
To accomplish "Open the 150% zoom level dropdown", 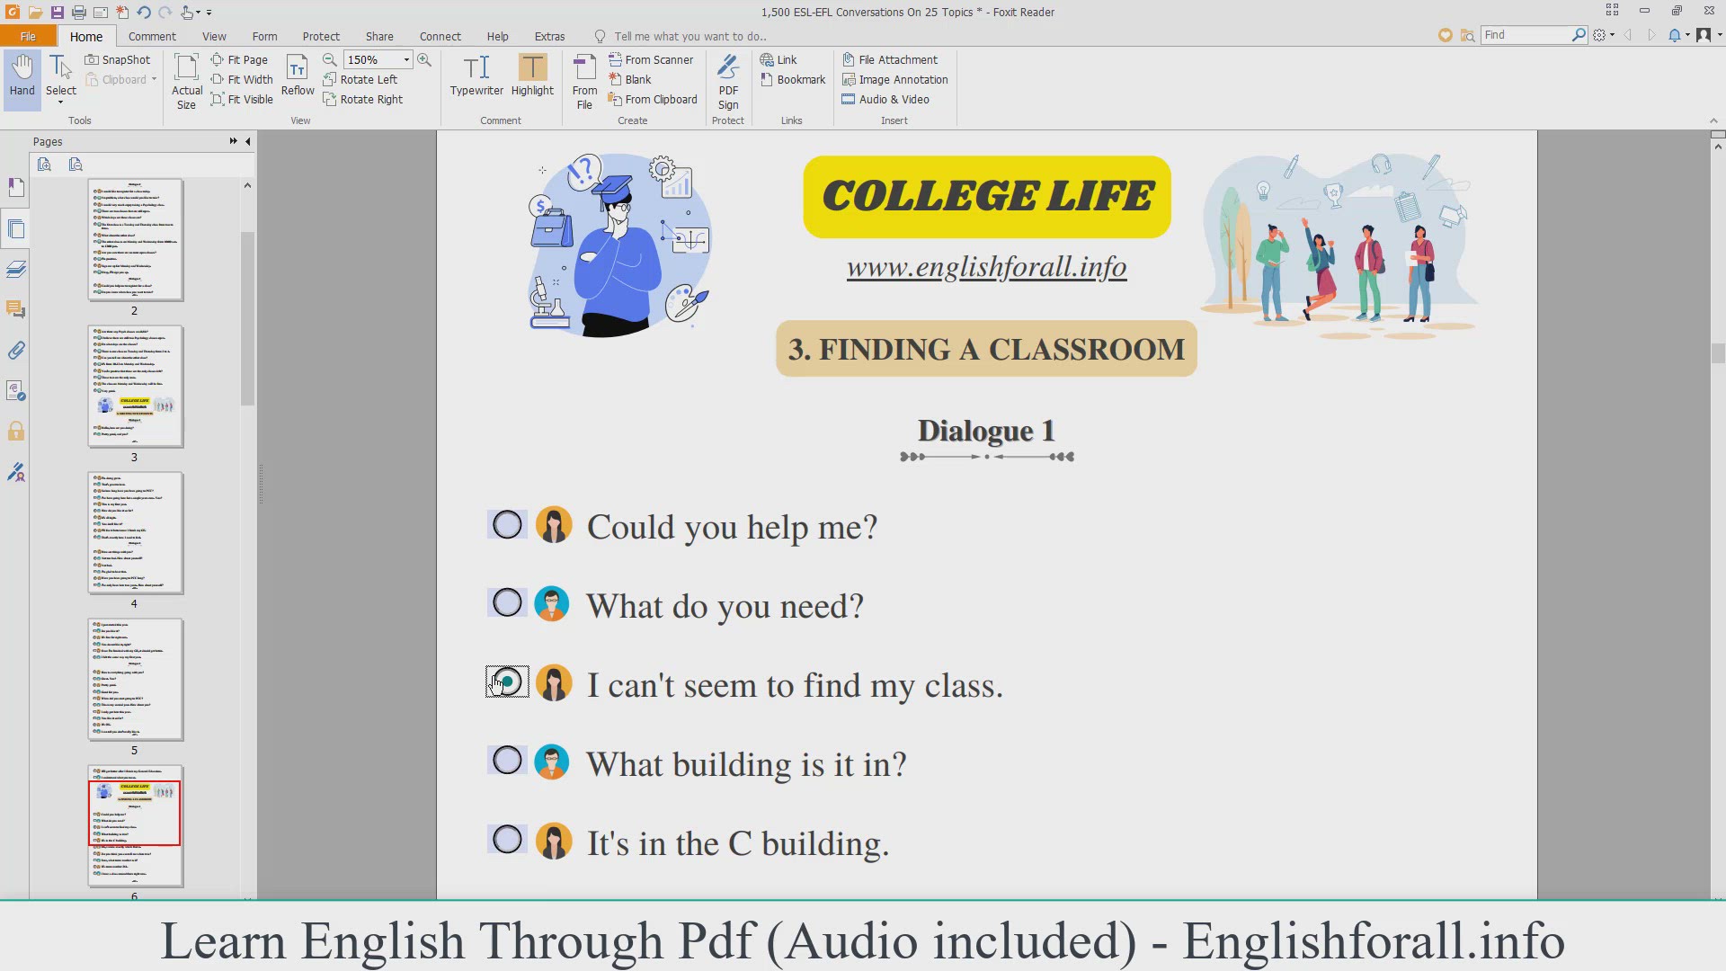I will pos(406,59).
